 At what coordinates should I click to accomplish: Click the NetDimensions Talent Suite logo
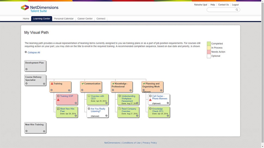tap(39, 9)
